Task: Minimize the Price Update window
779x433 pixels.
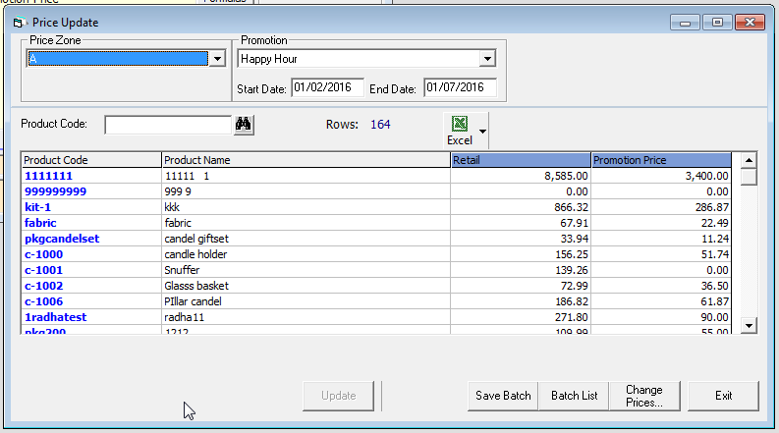Action: tap(685, 23)
